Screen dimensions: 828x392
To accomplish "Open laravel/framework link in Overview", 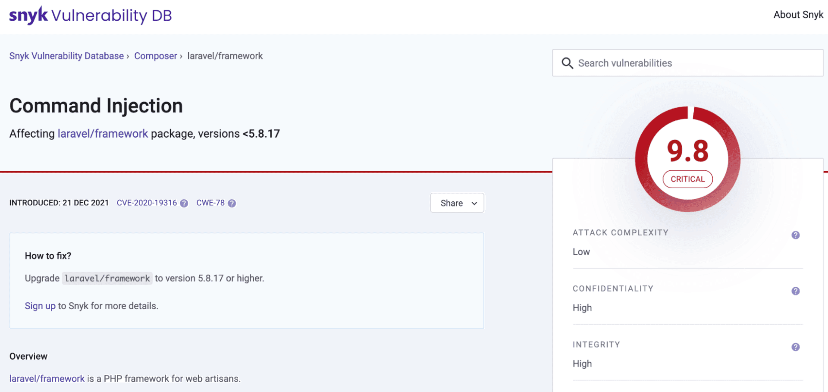I will click(x=47, y=379).
